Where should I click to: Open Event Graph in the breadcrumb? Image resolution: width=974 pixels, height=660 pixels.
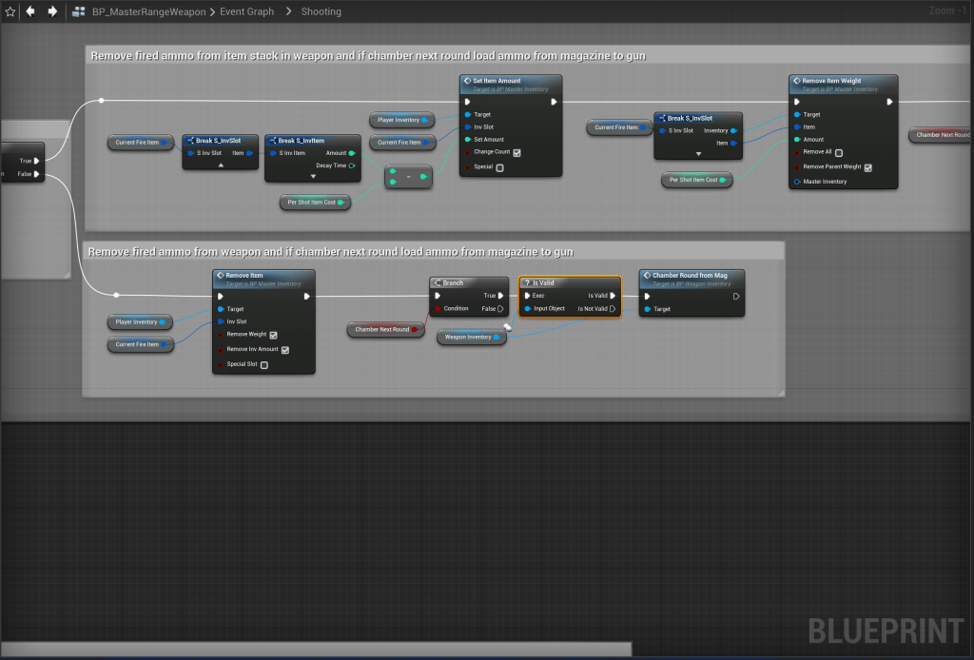pos(246,11)
